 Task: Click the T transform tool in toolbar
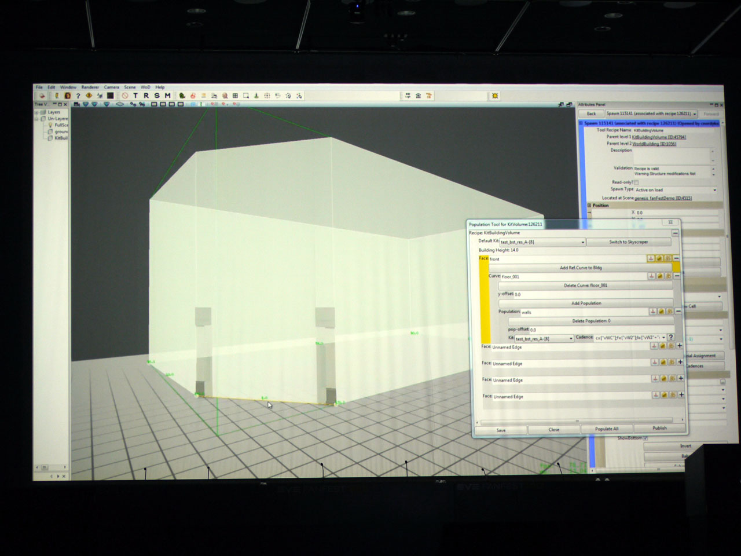(x=135, y=96)
